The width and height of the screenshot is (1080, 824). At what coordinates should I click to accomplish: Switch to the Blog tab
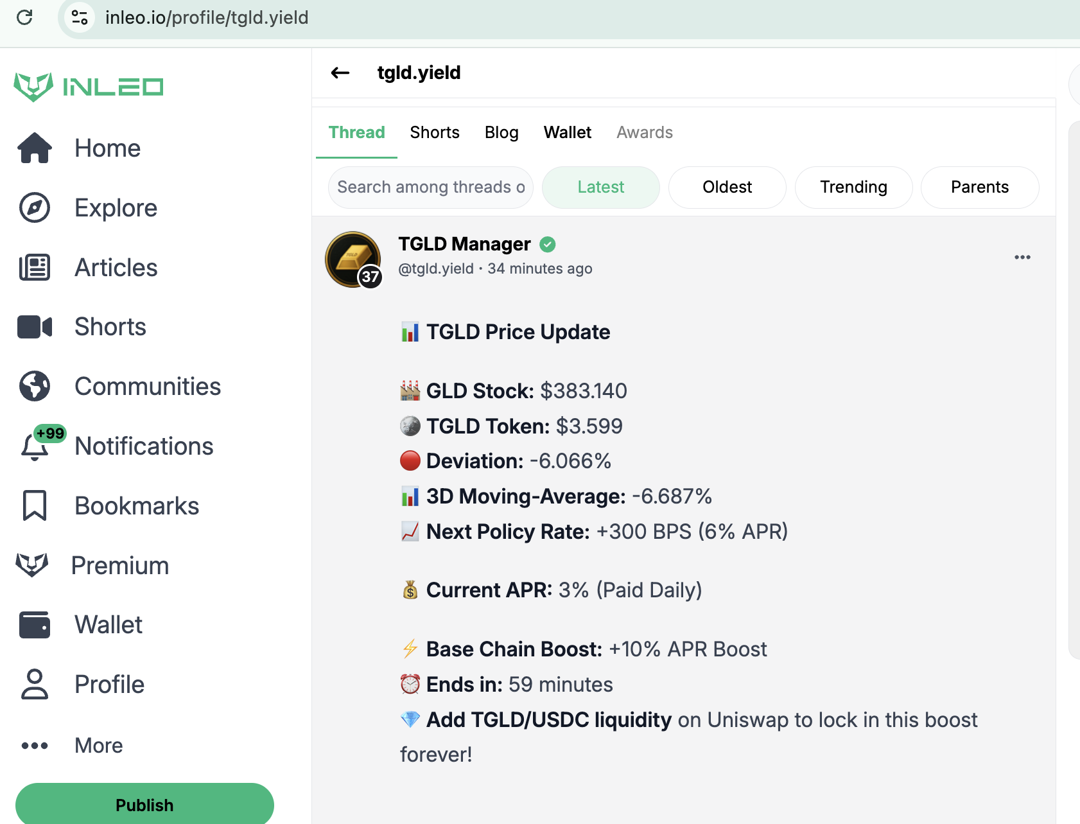point(501,133)
